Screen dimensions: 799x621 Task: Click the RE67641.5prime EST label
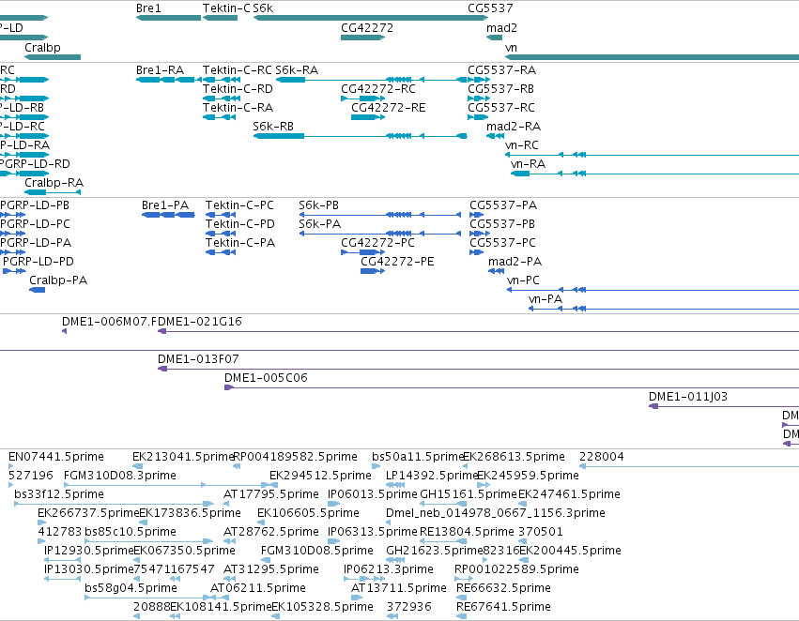[503, 607]
